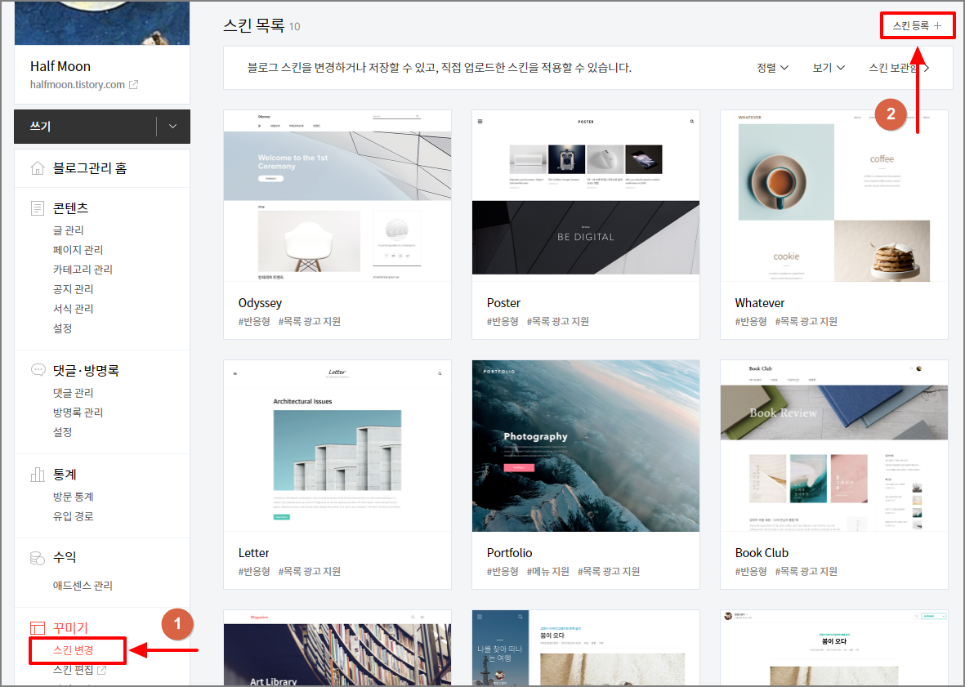Click the 꾸미기 layout icon
This screenshot has width=965, height=687.
point(38,628)
